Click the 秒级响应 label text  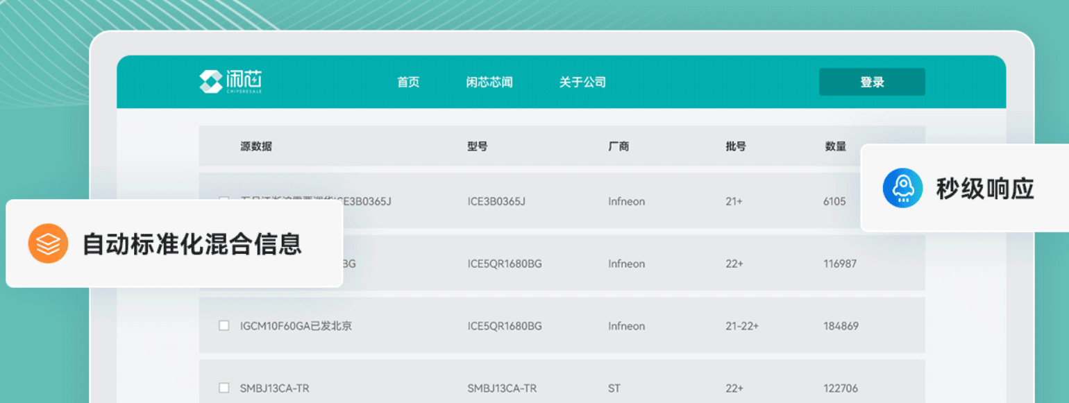[x=985, y=189]
